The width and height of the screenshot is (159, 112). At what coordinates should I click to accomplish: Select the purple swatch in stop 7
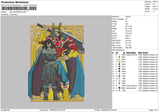[x=120, y=69]
